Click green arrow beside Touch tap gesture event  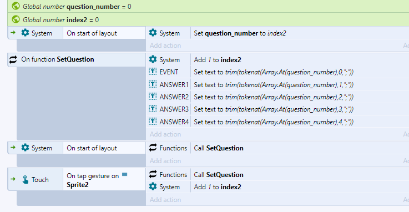(x=13, y=179)
